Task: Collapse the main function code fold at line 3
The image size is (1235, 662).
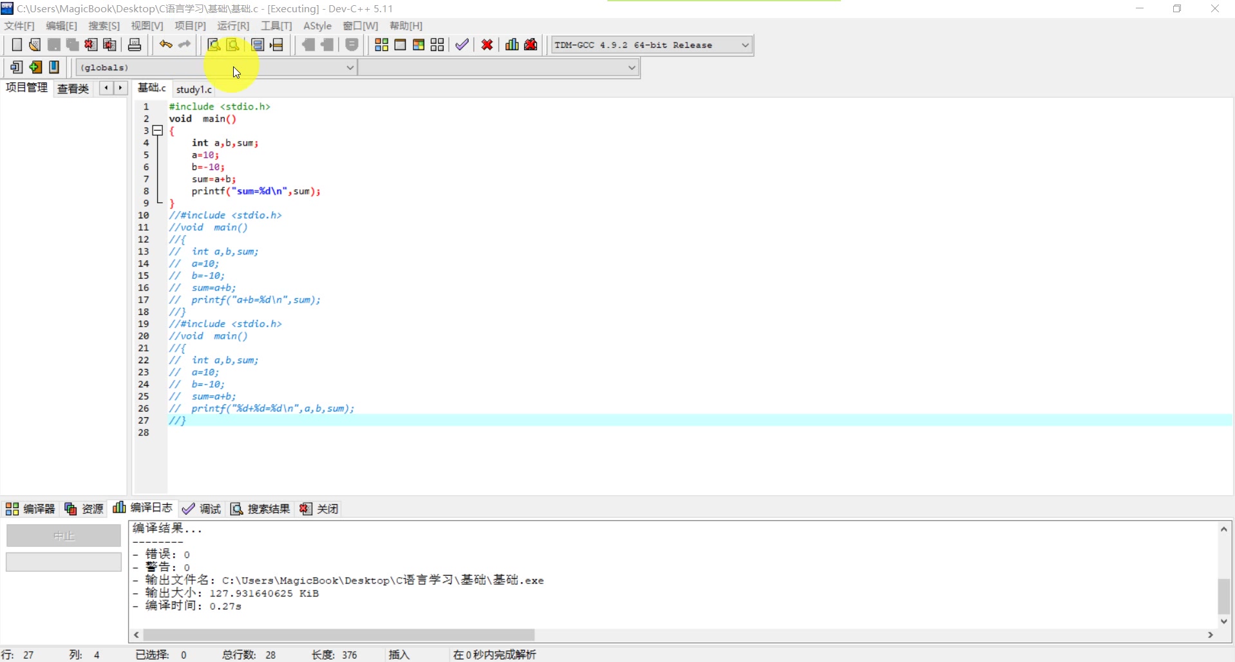Action: 157,131
